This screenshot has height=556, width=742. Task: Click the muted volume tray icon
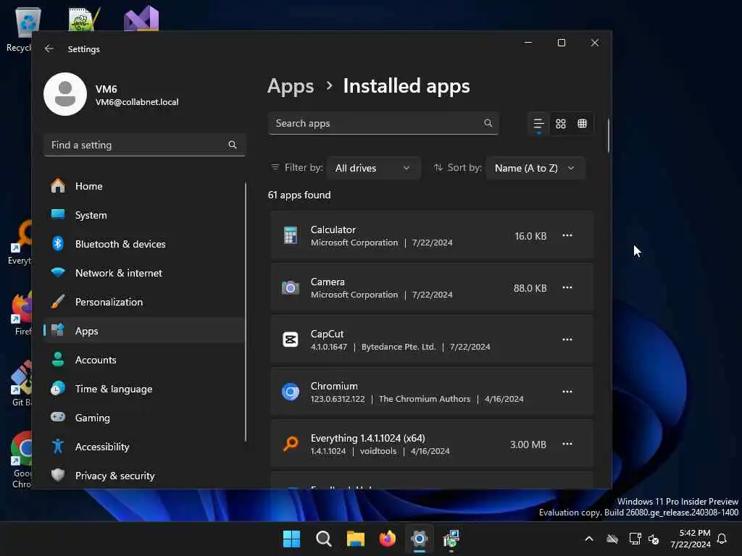pos(654,539)
